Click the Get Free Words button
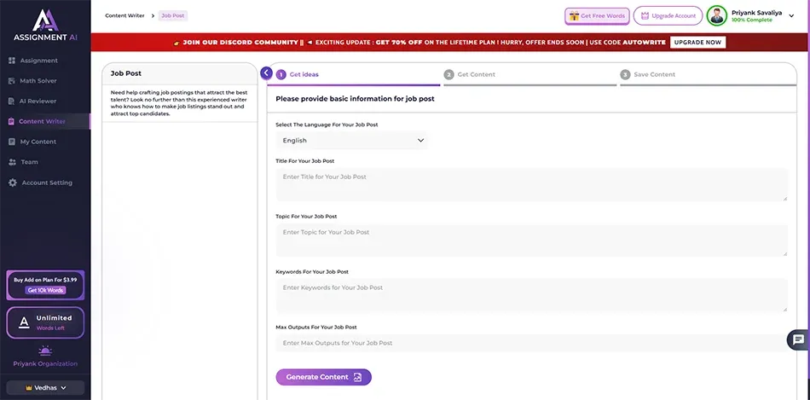This screenshot has height=400, width=810. [x=597, y=16]
